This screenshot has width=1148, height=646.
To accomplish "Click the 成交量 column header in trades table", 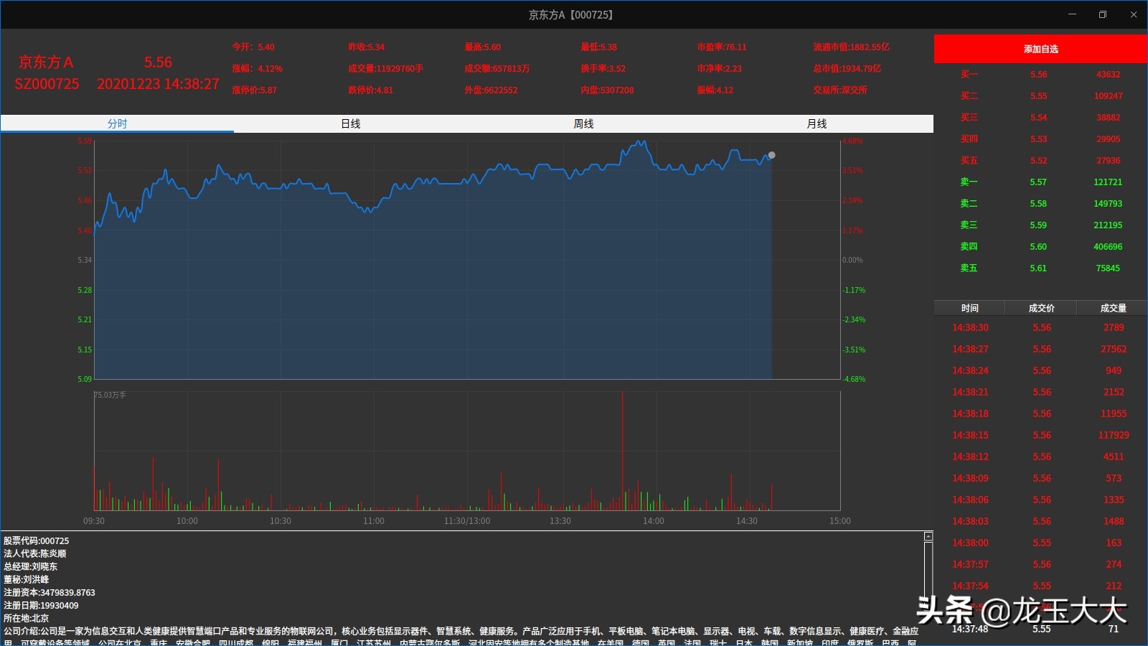I will click(1113, 308).
